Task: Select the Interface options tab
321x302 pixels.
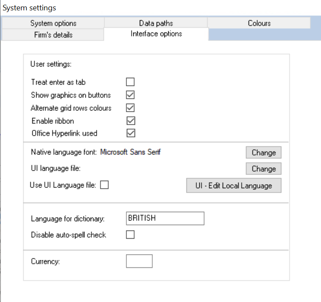Action: (x=156, y=34)
